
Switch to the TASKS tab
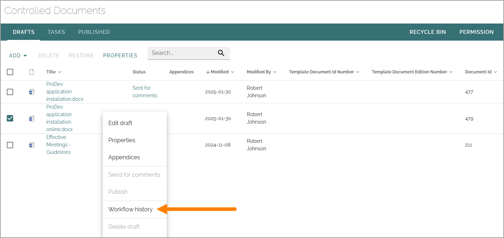tap(56, 32)
